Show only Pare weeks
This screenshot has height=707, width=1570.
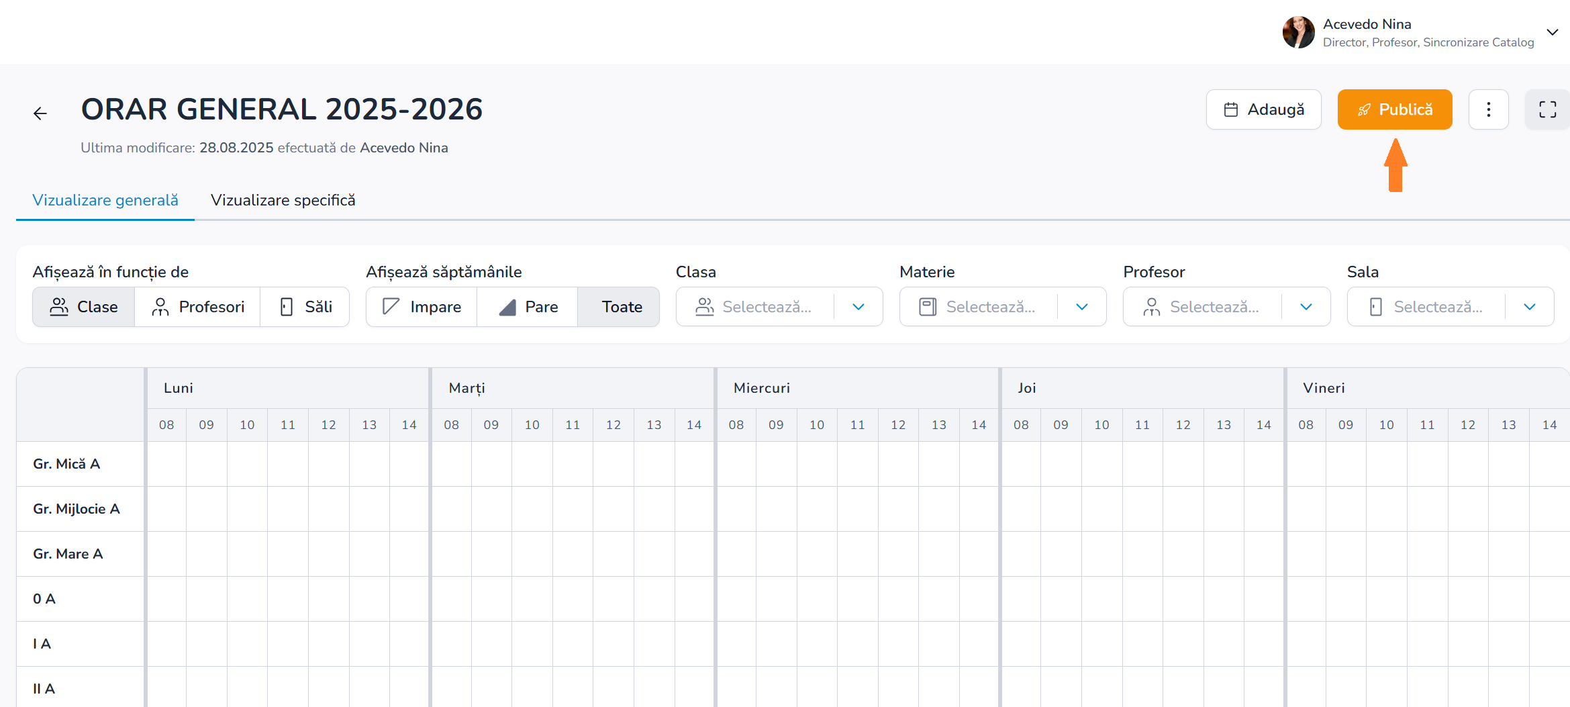click(x=528, y=307)
